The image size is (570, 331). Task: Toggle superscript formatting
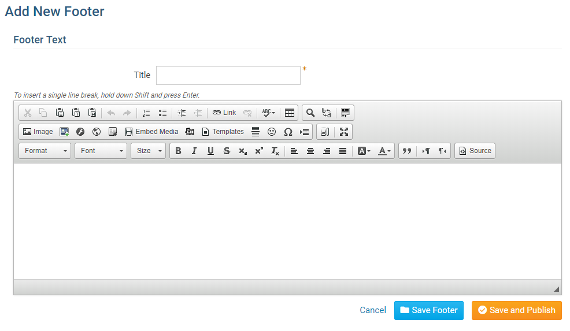[259, 151]
